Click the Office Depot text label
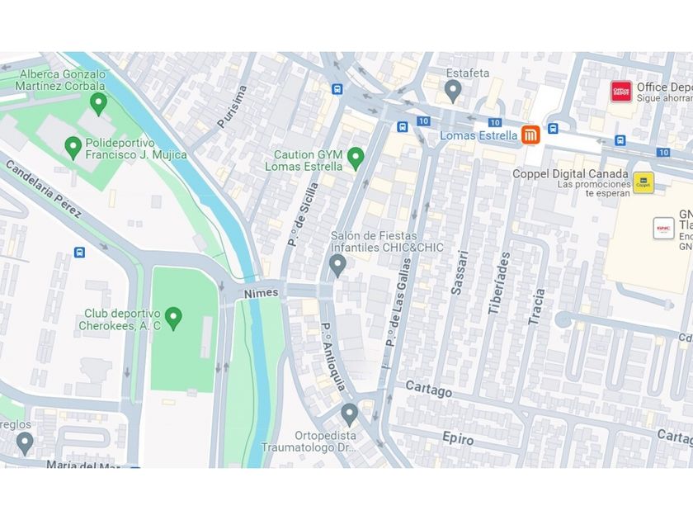 [x=665, y=87]
